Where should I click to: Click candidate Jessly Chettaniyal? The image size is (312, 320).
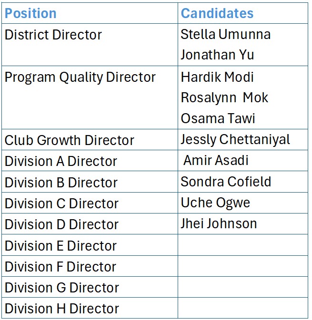tap(235, 139)
